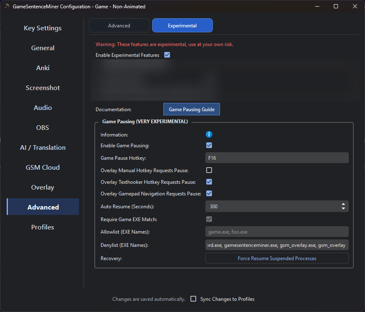The width and height of the screenshot is (365, 312).
Task: Click Force Resume Suspended Processes
Action: click(x=277, y=258)
